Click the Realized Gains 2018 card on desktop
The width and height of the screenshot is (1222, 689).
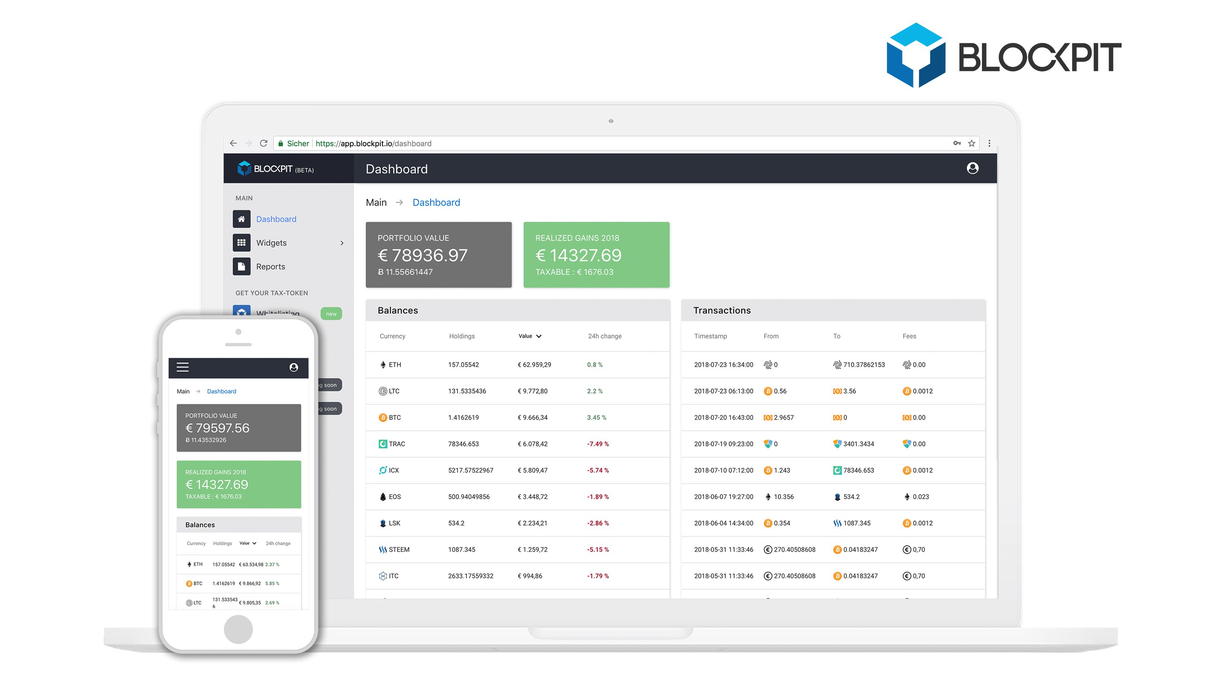[x=596, y=254]
